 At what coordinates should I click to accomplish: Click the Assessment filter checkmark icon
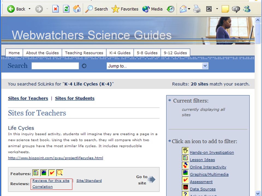(185, 180)
